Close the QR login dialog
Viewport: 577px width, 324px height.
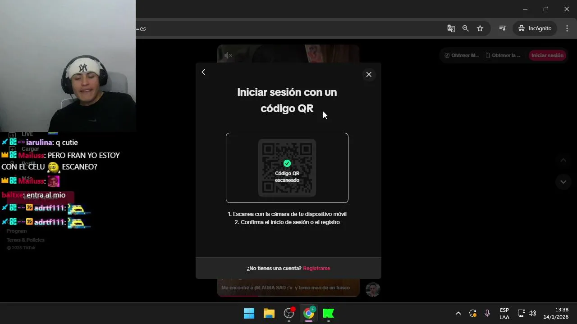click(369, 74)
